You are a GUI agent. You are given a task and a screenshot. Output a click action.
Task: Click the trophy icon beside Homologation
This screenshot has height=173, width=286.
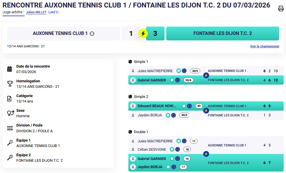pyautogui.click(x=10, y=84)
